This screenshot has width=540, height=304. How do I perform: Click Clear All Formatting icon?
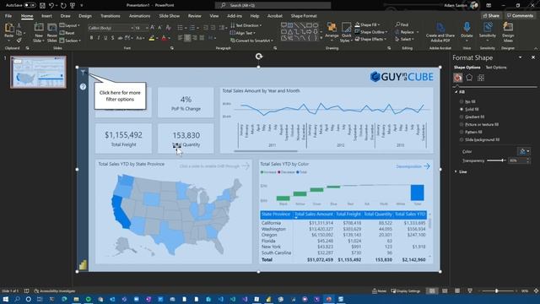click(x=168, y=28)
